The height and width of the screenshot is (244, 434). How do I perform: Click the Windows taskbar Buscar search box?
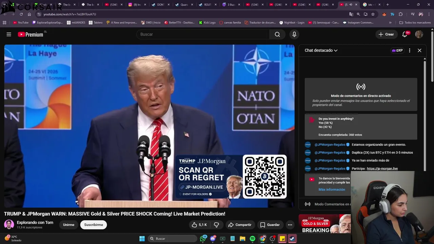(173, 239)
